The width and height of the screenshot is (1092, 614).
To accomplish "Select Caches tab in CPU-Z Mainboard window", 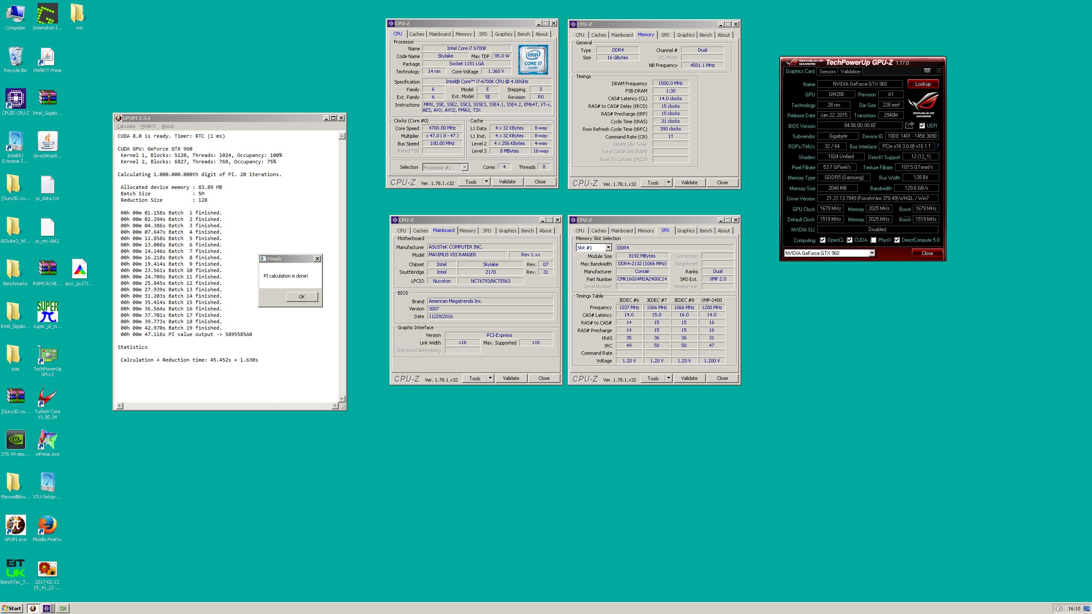I will click(x=420, y=231).
